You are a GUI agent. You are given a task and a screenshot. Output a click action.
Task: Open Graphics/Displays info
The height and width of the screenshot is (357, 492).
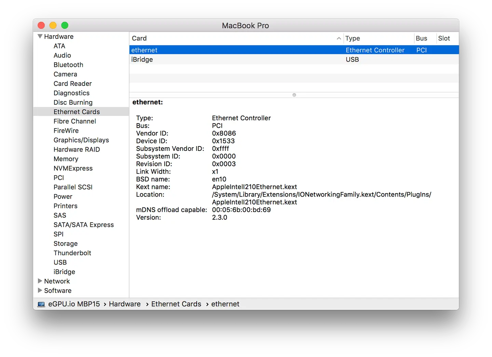point(81,140)
